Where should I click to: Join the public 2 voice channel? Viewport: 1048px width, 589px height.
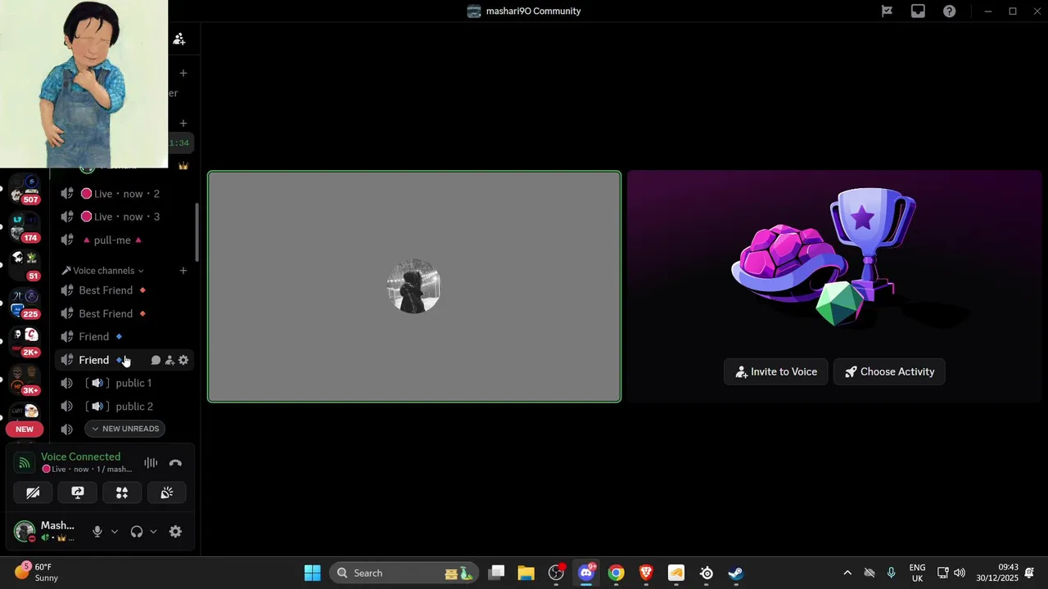pyautogui.click(x=124, y=407)
